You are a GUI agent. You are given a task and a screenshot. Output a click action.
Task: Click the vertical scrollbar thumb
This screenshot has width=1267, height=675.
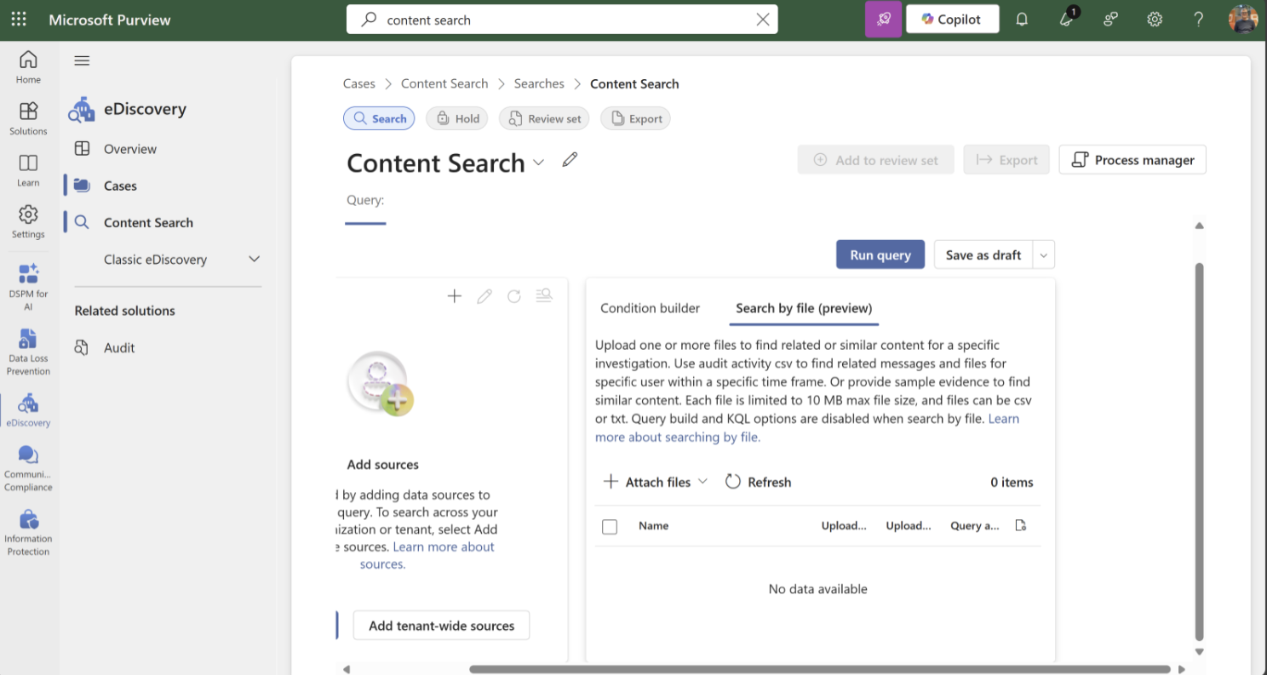[x=1199, y=451]
